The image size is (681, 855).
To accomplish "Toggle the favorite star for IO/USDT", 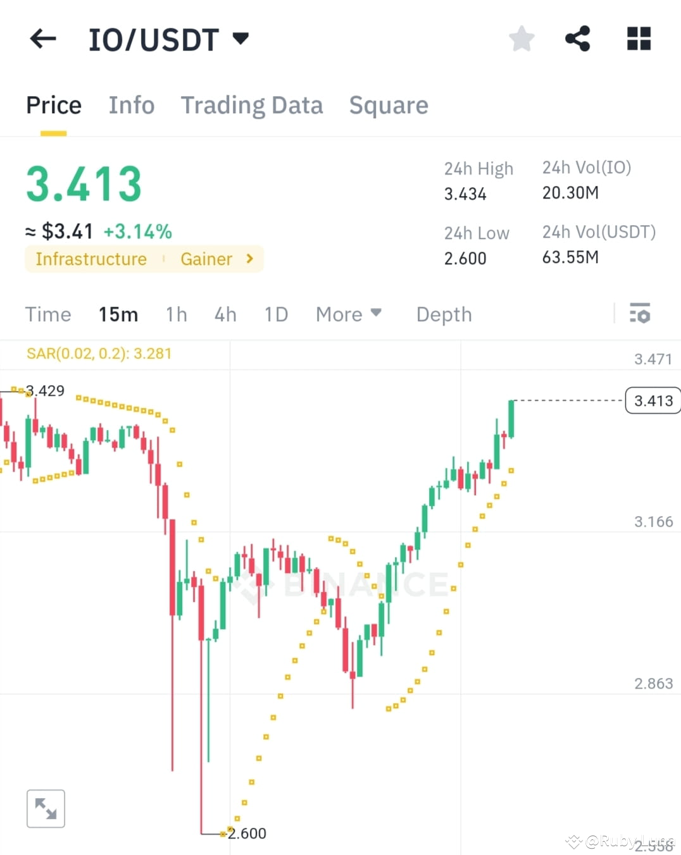I will [x=521, y=38].
